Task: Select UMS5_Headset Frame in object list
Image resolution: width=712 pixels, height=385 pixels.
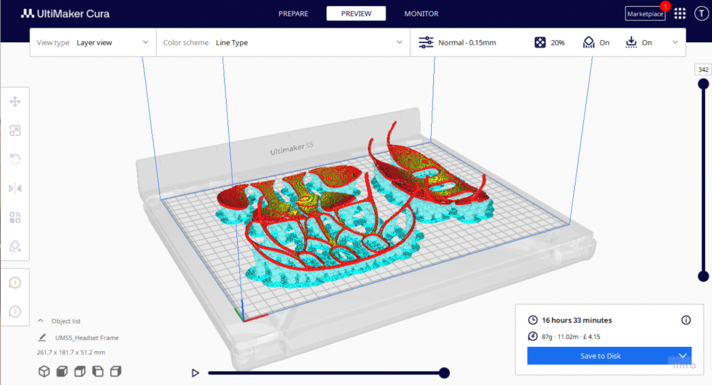Action: (87, 337)
